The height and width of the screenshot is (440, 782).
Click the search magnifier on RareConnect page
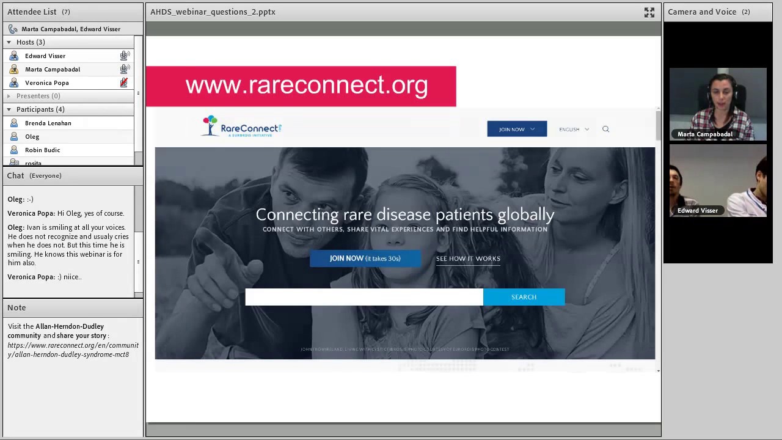click(x=605, y=129)
